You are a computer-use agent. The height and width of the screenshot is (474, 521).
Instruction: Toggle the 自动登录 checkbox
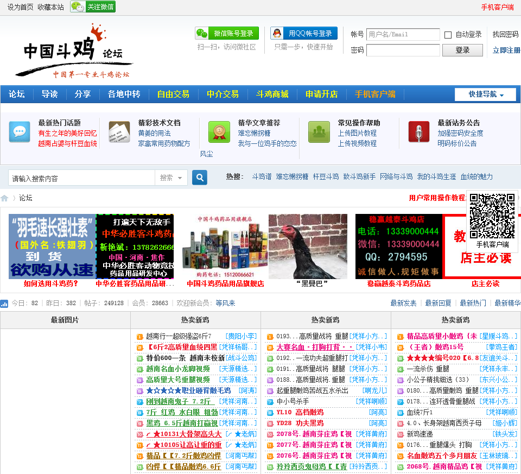coord(448,35)
